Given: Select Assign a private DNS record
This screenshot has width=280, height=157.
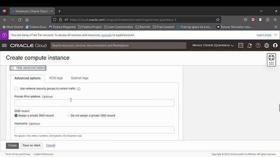Looking at the screenshot, I should [16, 116].
